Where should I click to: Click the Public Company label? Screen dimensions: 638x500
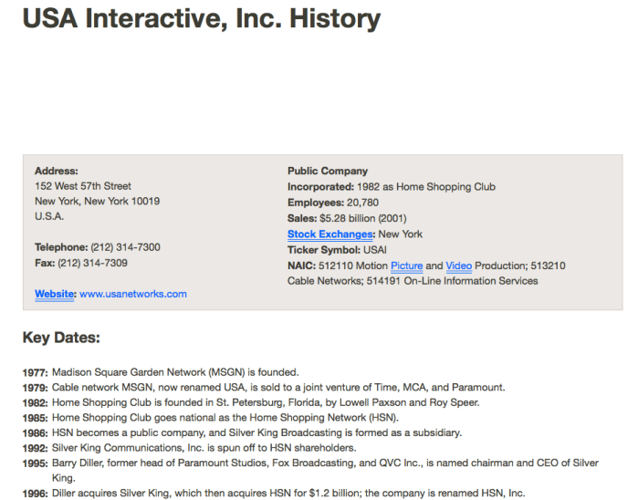point(328,171)
